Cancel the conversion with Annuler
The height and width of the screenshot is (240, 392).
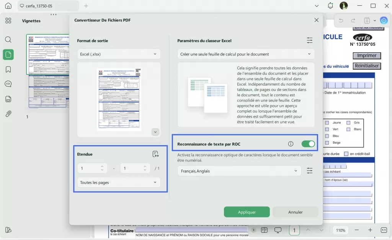295,212
